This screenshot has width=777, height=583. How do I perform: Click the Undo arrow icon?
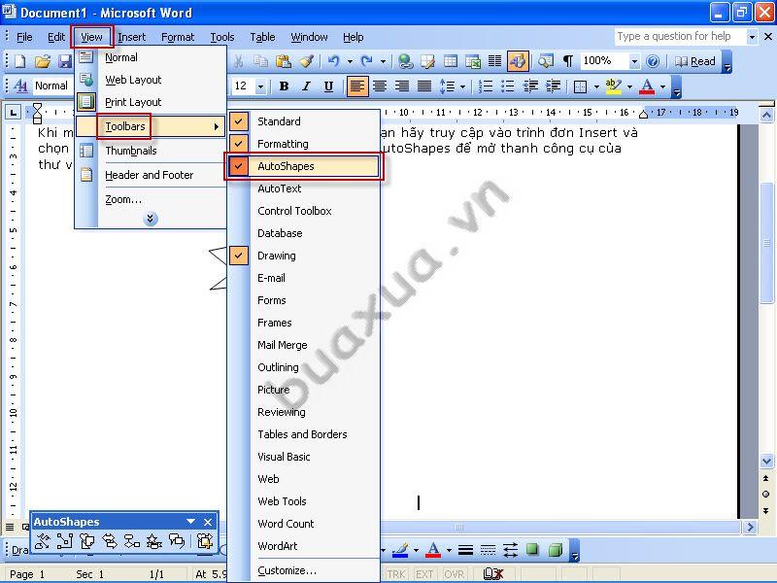point(334,61)
